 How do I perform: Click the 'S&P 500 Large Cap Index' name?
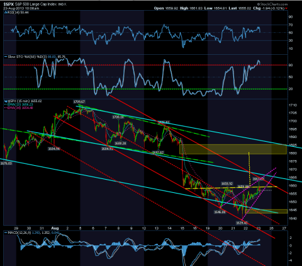pyautogui.click(x=36, y=4)
